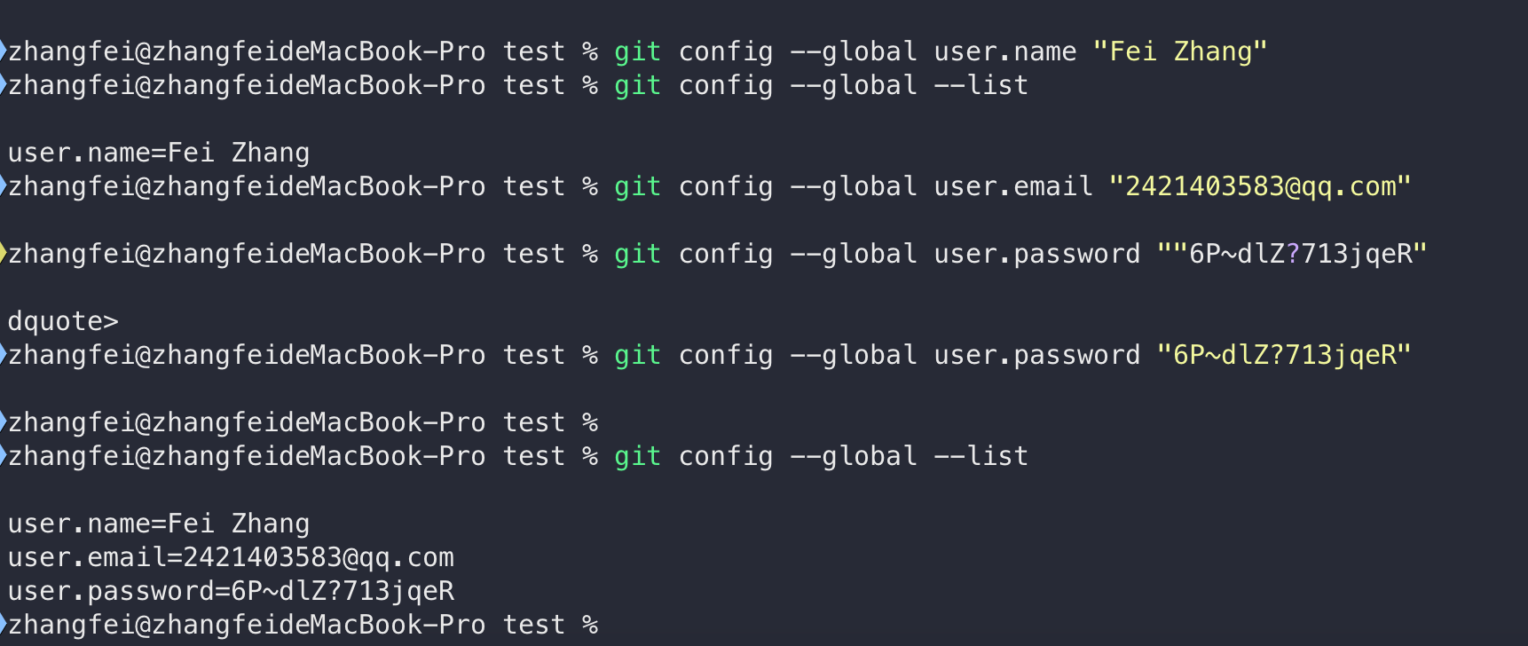Click the yellow prompt marker arrow

tap(4, 254)
